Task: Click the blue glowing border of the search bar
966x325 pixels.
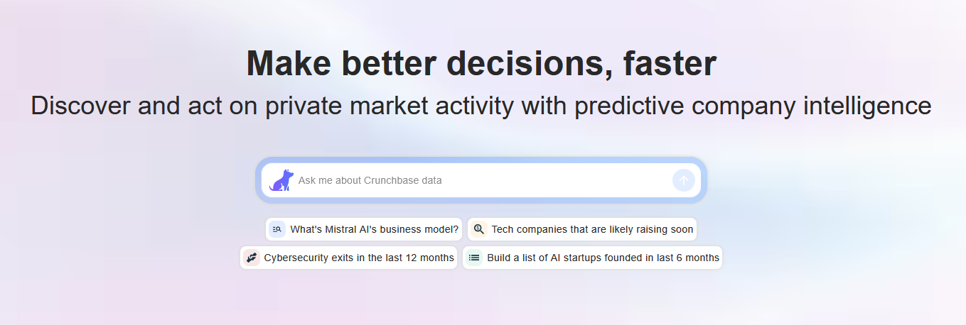Action: 481,160
